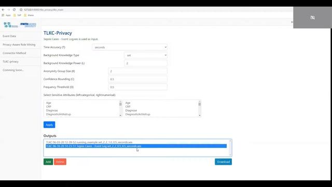Click the site info icon in address bar
This screenshot has width=332, height=187.
click(21, 10)
